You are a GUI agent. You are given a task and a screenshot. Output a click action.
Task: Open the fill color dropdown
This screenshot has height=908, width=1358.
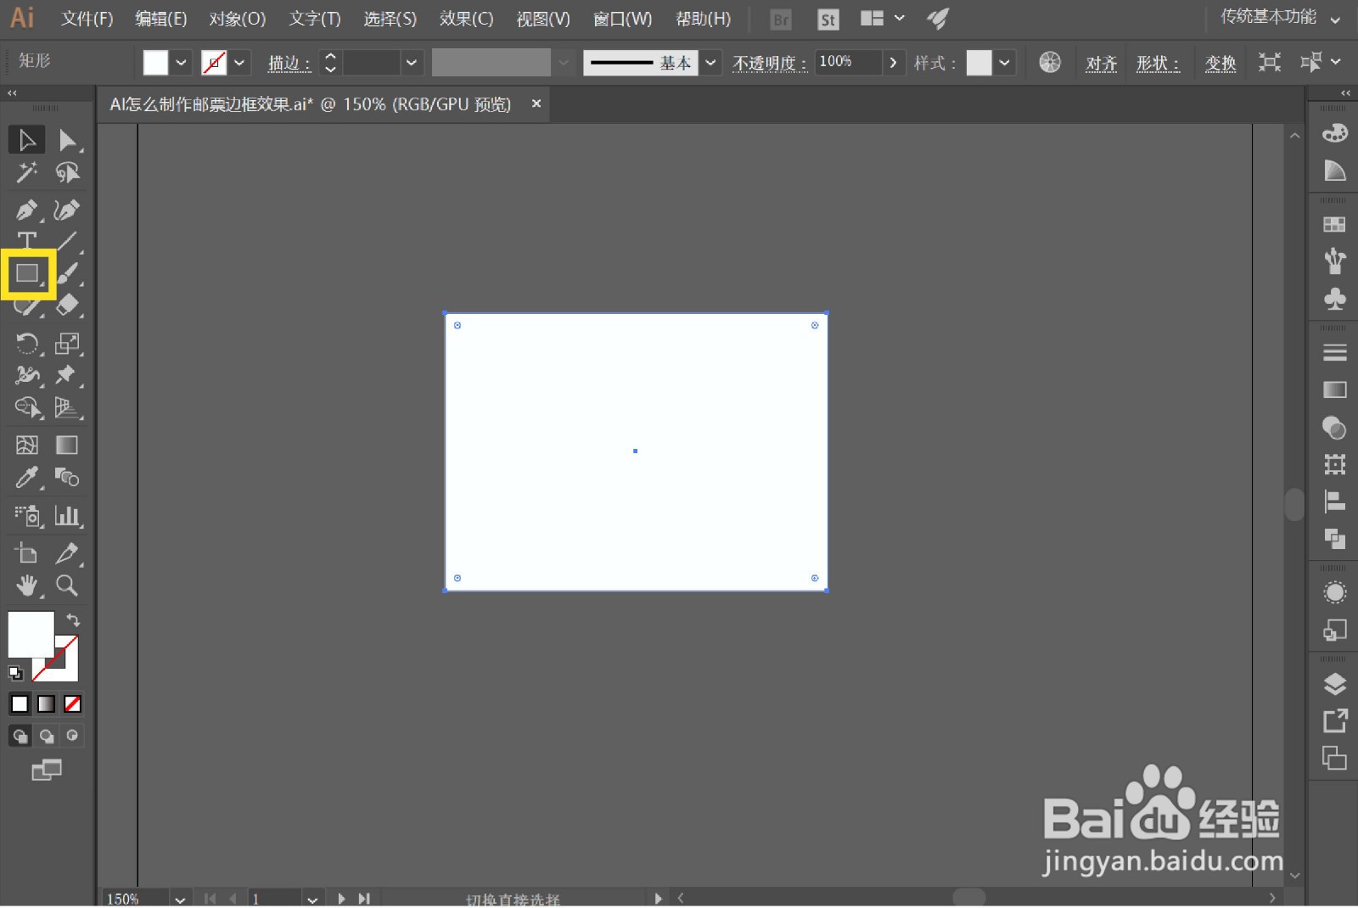click(181, 63)
